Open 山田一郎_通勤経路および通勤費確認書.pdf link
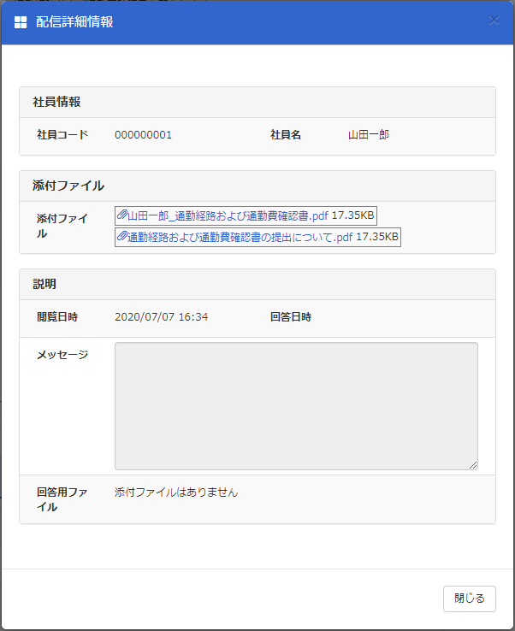The image size is (515, 631). point(228,215)
